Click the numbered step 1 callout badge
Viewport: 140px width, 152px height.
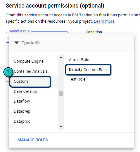[8, 72]
